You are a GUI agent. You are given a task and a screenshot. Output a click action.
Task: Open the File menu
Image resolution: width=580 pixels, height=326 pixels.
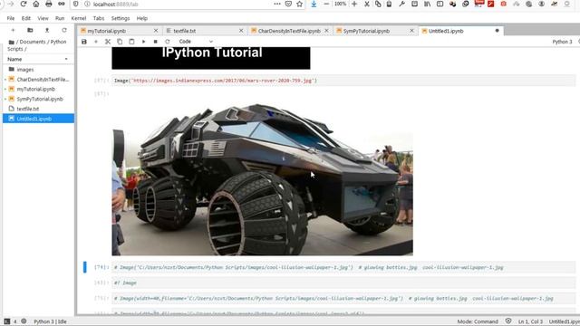tap(11, 18)
